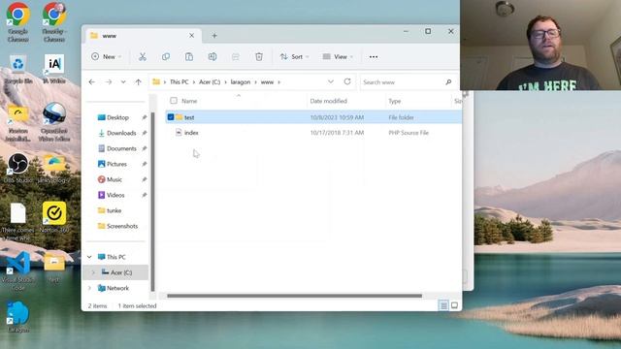
Task: Open the New dropdown menu
Action: pyautogui.click(x=106, y=57)
